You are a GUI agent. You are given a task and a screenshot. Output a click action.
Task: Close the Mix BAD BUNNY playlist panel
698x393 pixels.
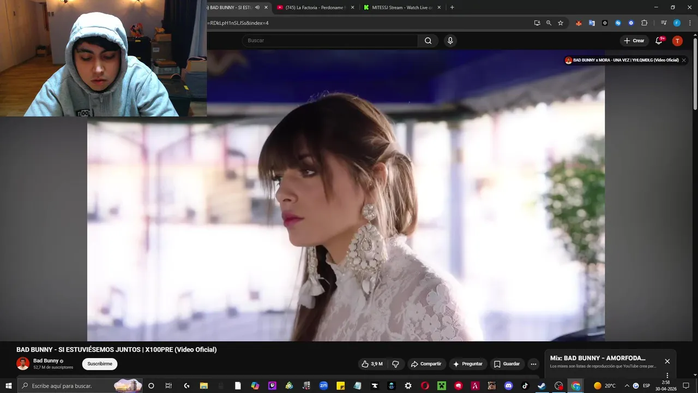tap(667, 361)
